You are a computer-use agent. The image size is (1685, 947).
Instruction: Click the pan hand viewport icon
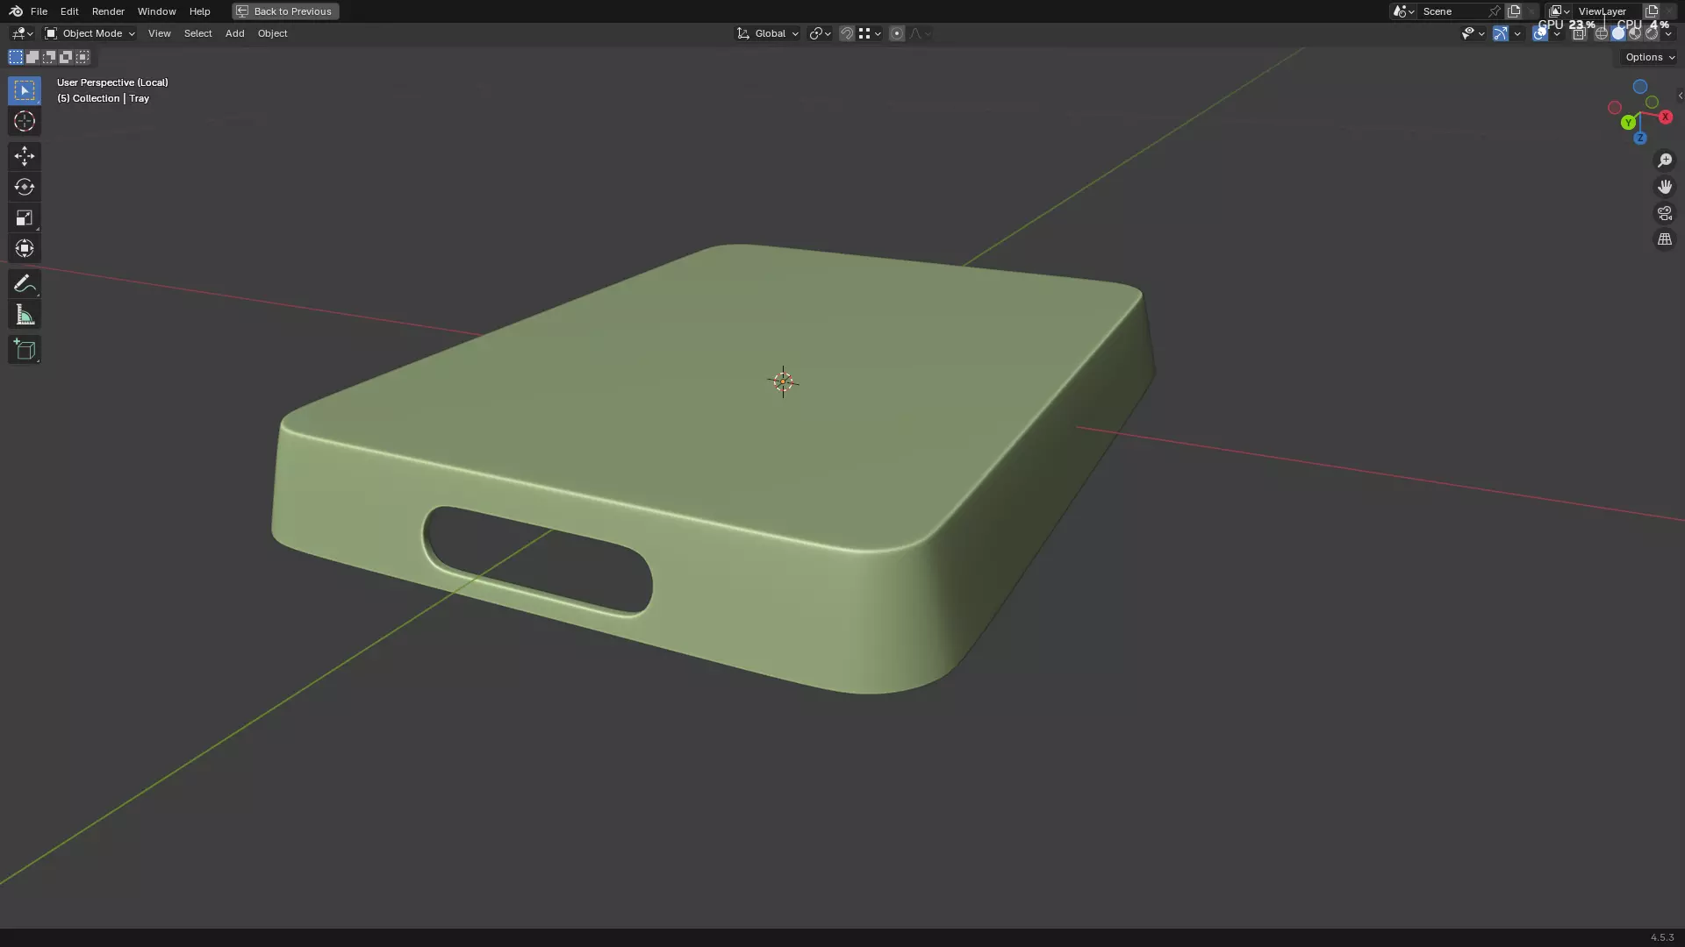1665,187
